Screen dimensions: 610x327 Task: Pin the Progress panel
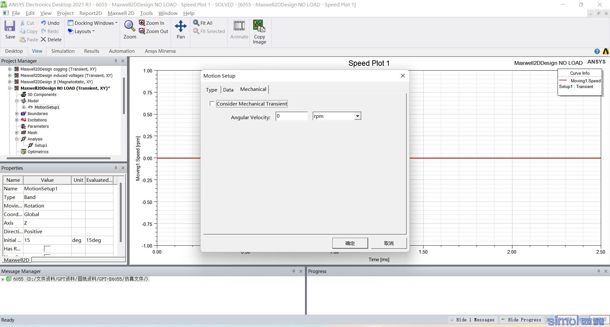pos(599,271)
